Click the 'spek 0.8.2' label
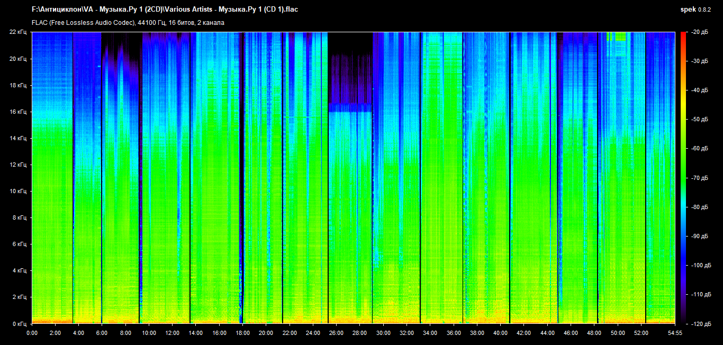 click(x=696, y=10)
